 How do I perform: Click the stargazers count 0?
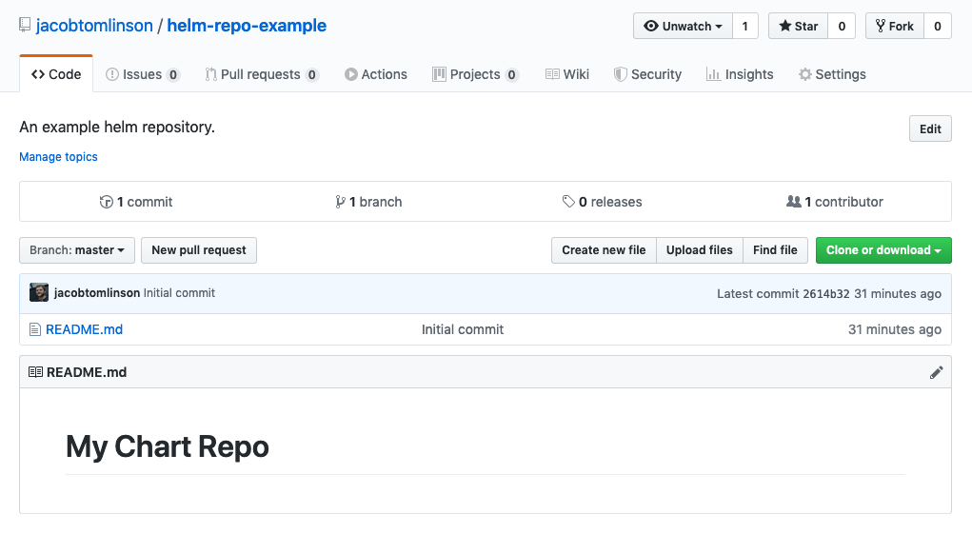[842, 26]
